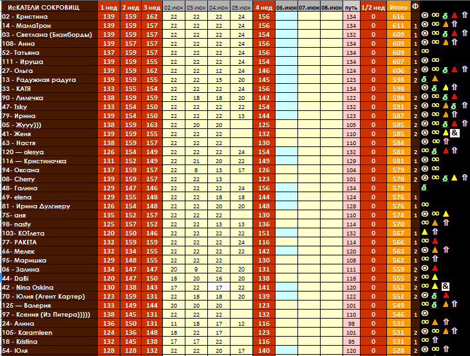Click the red triangle in РАКЕТА's row
This screenshot has width=470, height=356.
pyautogui.click(x=435, y=241)
